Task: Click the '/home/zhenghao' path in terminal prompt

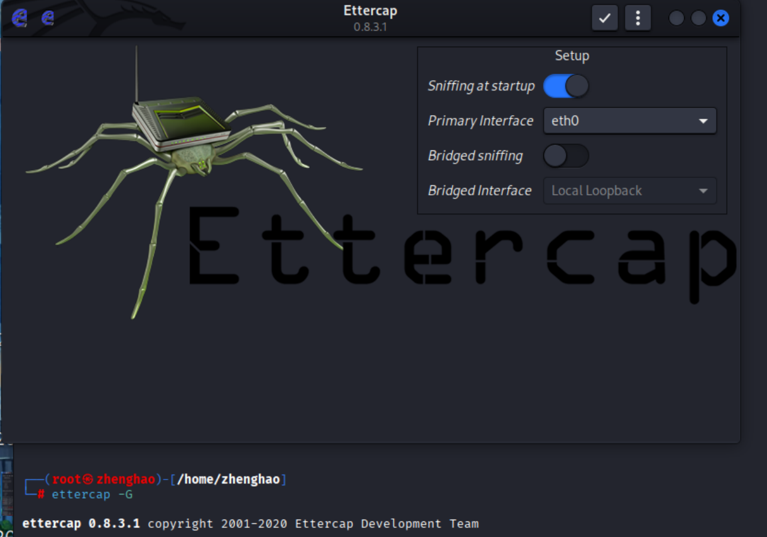Action: pos(229,479)
